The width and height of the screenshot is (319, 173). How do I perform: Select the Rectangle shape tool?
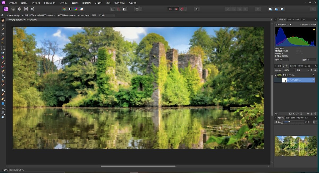tap(3, 103)
